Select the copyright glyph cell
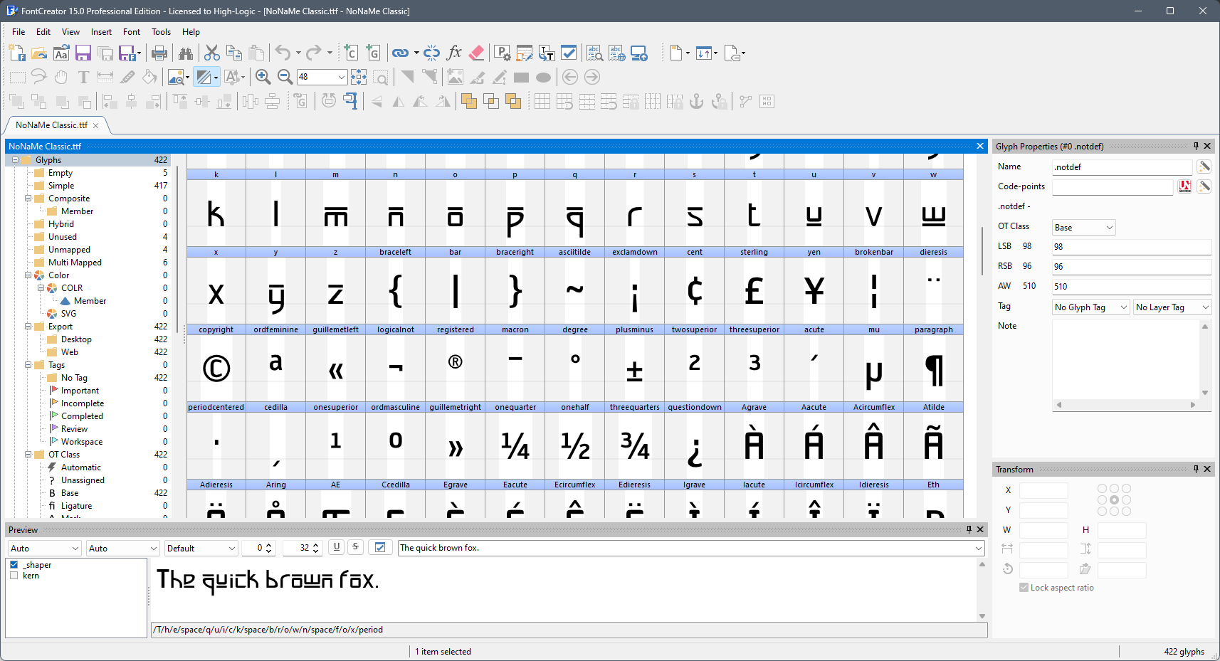The image size is (1220, 661). [216, 363]
